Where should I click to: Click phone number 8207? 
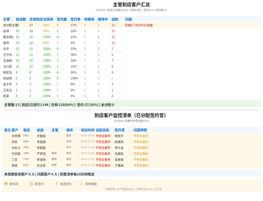(x=26, y=165)
